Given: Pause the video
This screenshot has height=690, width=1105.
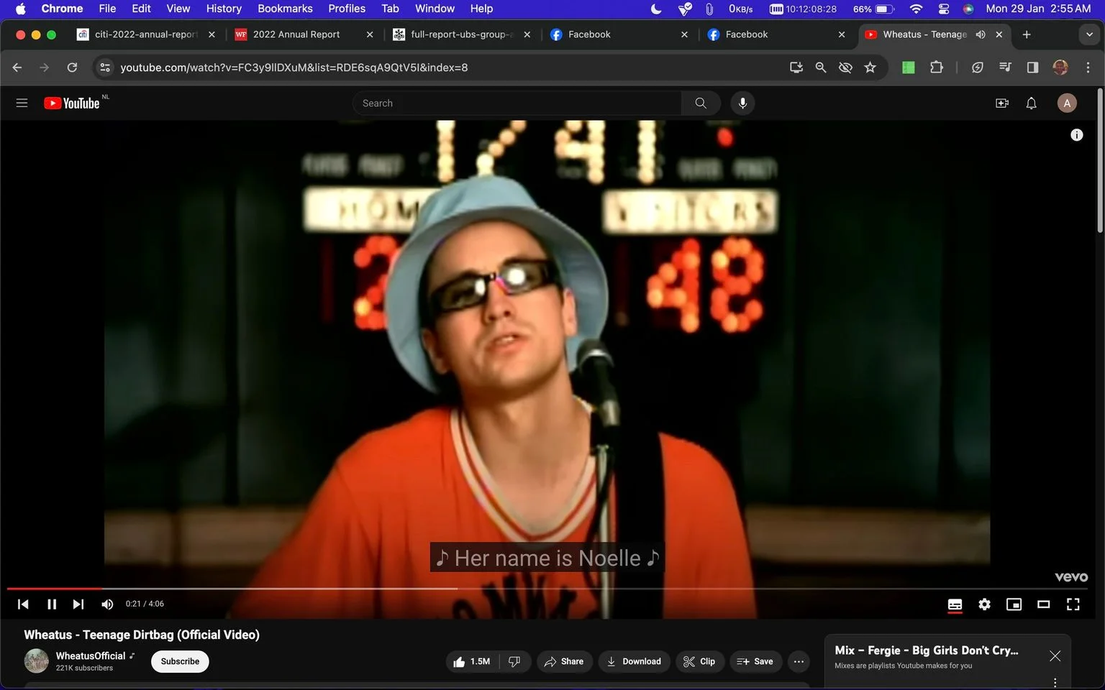Looking at the screenshot, I should 52,604.
